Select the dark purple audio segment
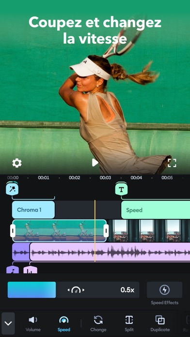190x337 pixels. point(21,252)
